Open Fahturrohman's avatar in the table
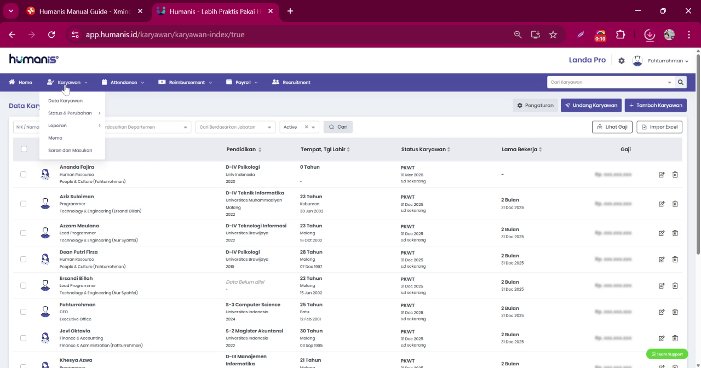The image size is (701, 368). point(45,312)
